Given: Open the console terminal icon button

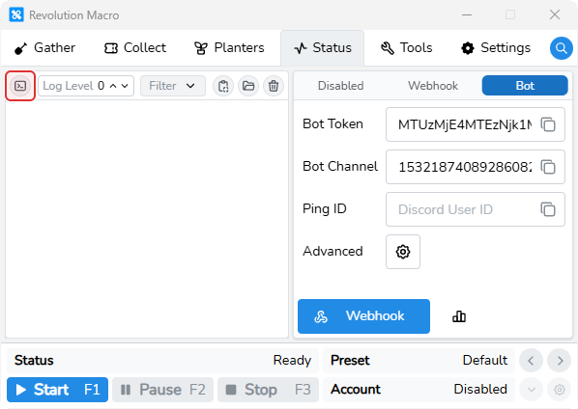Looking at the screenshot, I should click(20, 86).
